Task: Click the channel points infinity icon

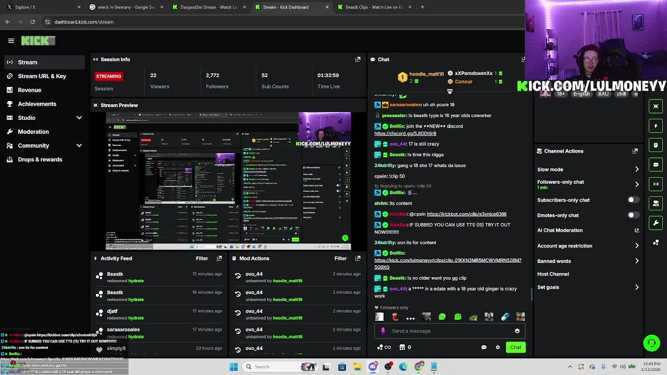Action: pyautogui.click(x=384, y=347)
